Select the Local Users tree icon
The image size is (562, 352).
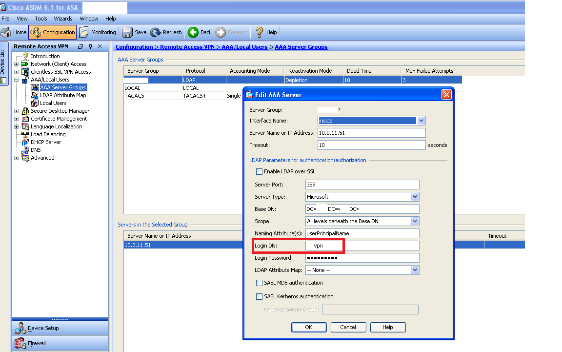pos(35,103)
